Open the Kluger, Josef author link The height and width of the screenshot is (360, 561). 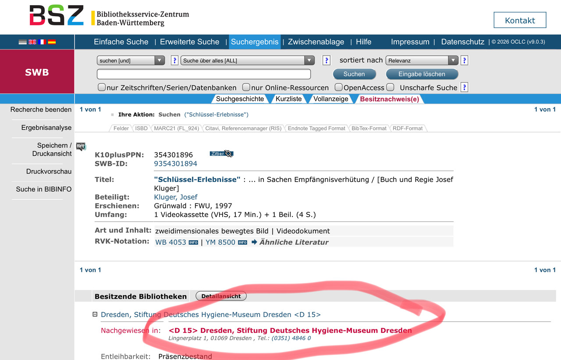tap(176, 197)
